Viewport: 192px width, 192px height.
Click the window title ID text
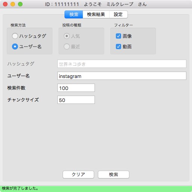point(96,4)
